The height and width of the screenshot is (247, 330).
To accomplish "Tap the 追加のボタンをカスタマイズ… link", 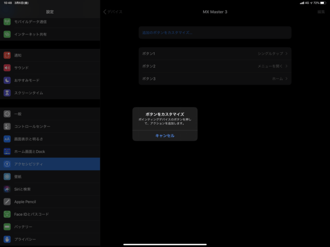I will point(167,33).
